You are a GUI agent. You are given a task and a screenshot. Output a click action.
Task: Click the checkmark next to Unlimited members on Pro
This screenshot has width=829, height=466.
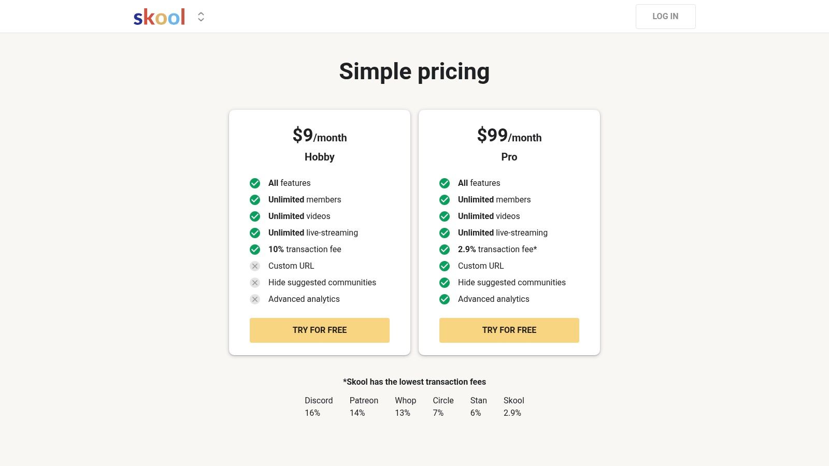(x=444, y=199)
